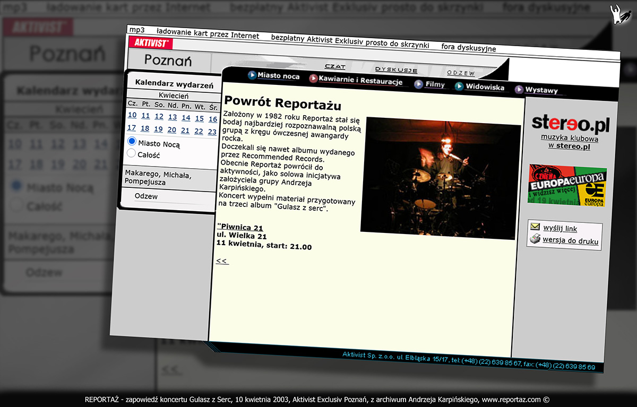Click the mp3 link in front window
The width and height of the screenshot is (637, 407).
(x=137, y=30)
